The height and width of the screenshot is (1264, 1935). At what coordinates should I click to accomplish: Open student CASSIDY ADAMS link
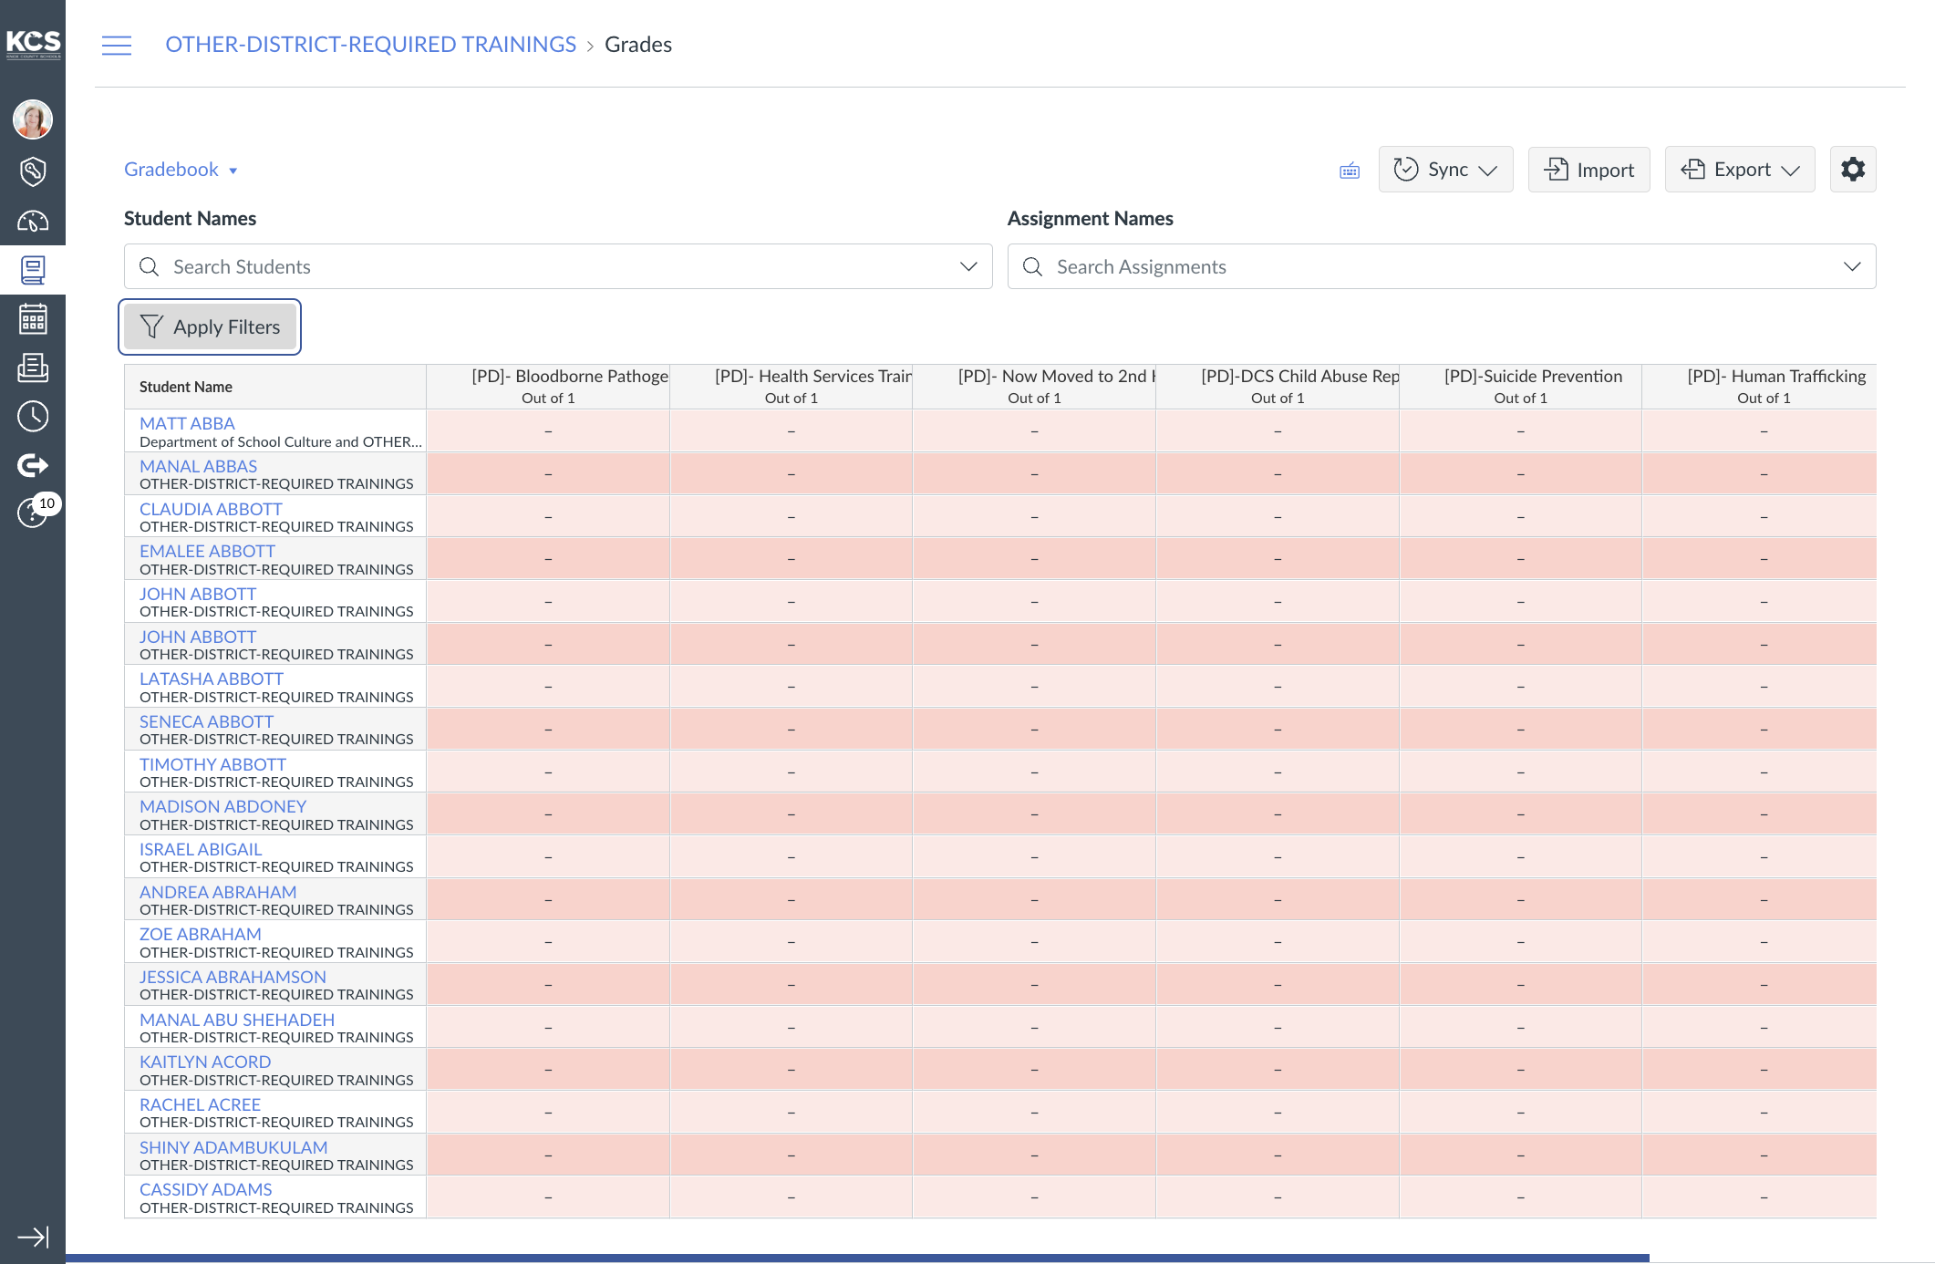click(205, 1189)
